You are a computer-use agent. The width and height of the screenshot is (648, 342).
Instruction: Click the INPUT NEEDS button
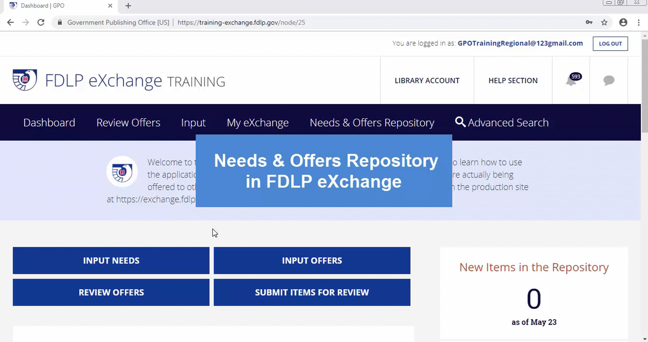(x=111, y=260)
